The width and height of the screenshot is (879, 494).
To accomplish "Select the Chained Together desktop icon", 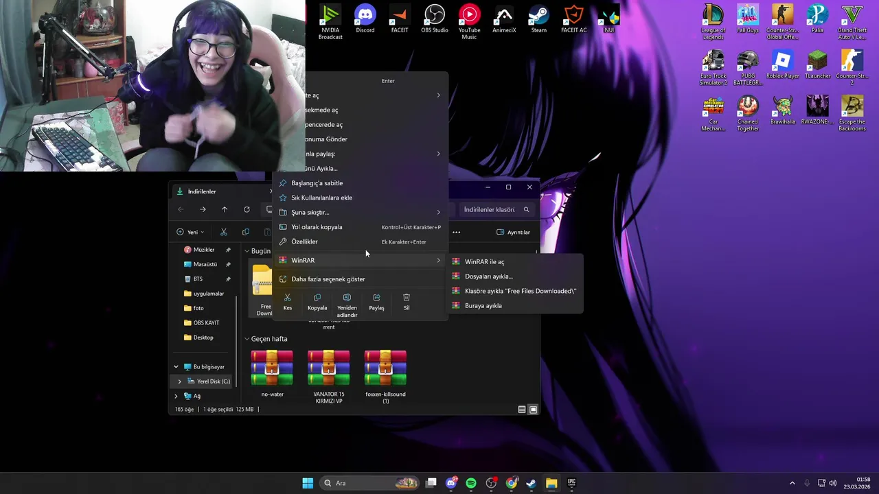I will pos(748,114).
